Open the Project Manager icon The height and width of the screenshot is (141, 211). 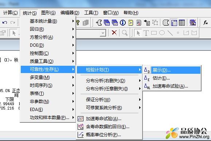click(x=182, y=23)
